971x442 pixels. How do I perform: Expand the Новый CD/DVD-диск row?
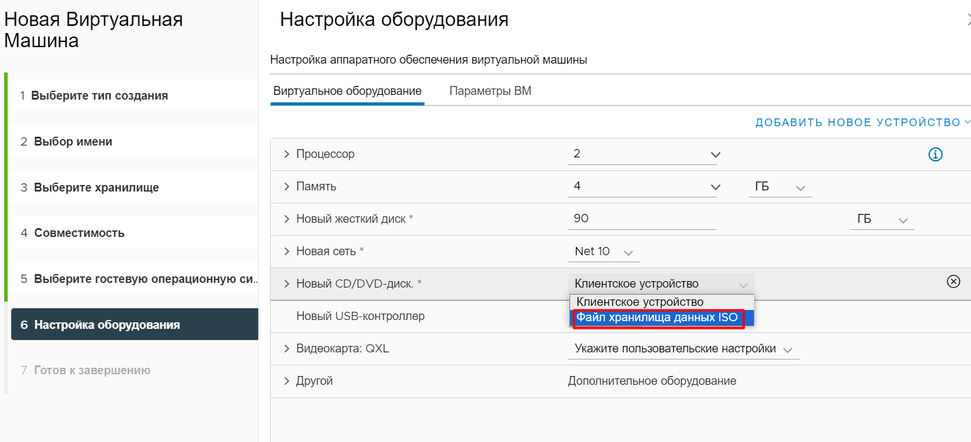coord(287,283)
